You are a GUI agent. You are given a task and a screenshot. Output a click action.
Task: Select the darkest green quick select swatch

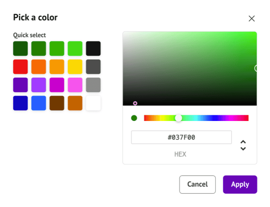[20, 48]
